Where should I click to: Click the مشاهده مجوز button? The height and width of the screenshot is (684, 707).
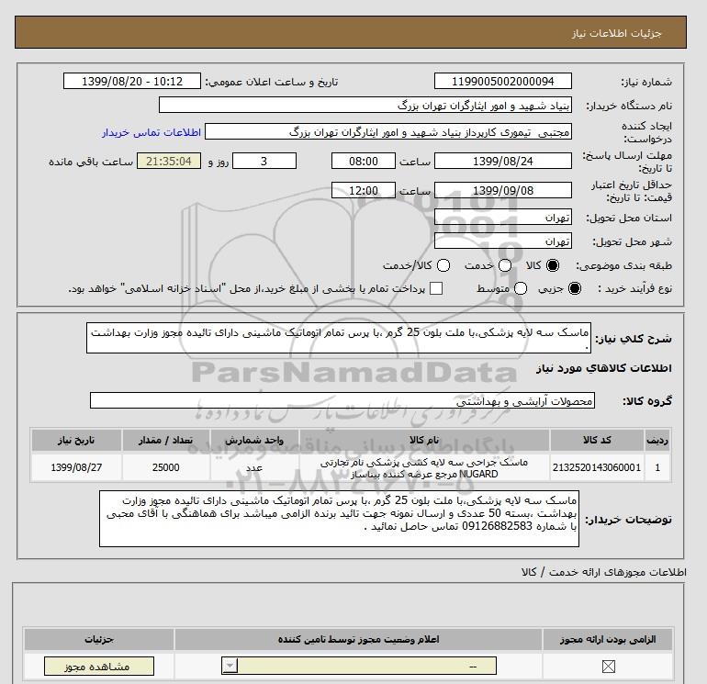tap(99, 666)
